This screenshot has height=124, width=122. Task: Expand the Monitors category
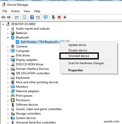click(8, 87)
